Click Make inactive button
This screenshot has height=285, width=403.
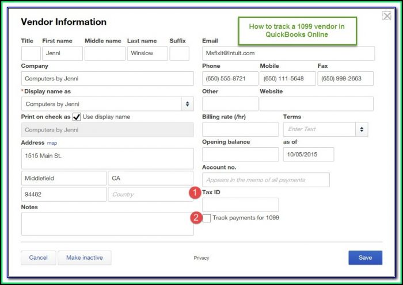tap(85, 257)
